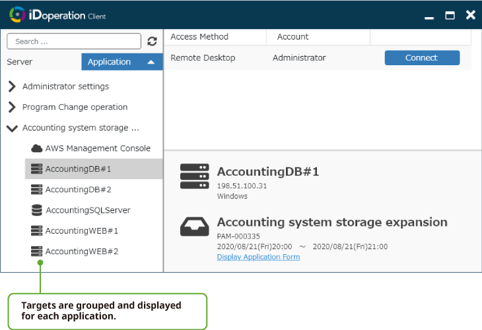Select the AccountingWEB#1 tree item
The height and width of the screenshot is (330, 482).
94,231
